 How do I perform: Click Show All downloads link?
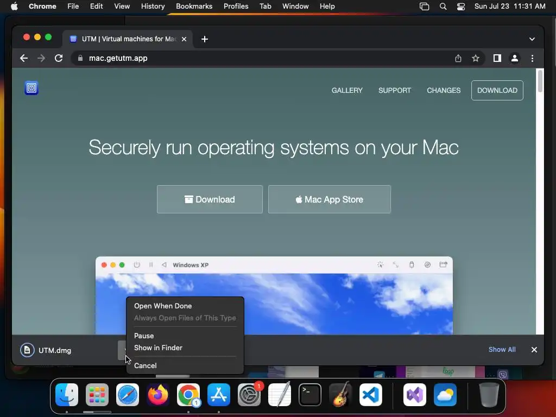(502, 350)
